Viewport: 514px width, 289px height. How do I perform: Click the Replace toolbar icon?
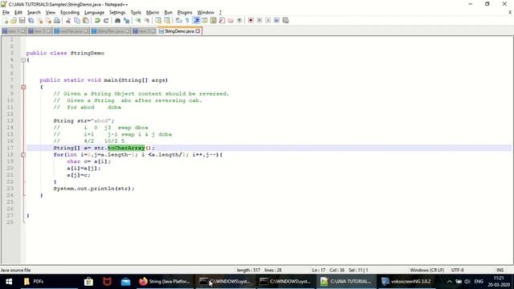(126, 20)
